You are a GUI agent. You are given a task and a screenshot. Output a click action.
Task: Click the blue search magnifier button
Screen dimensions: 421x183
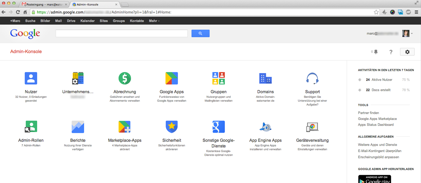(200, 33)
